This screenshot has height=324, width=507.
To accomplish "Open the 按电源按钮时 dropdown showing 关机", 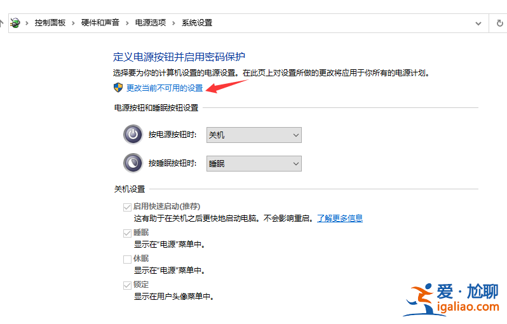I will click(x=254, y=135).
